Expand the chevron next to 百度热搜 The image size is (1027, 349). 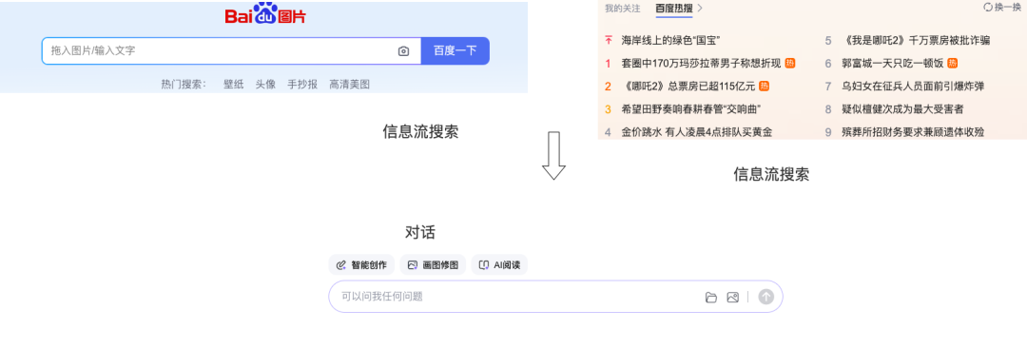[x=700, y=9]
